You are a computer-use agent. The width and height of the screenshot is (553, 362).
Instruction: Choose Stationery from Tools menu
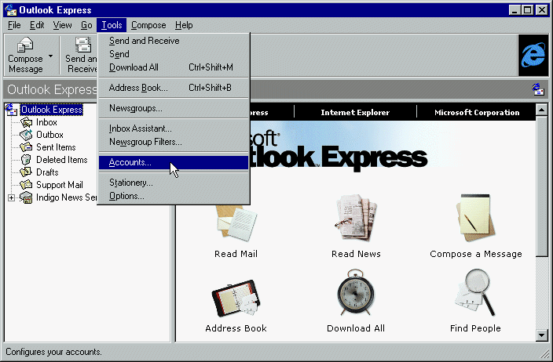click(x=174, y=183)
